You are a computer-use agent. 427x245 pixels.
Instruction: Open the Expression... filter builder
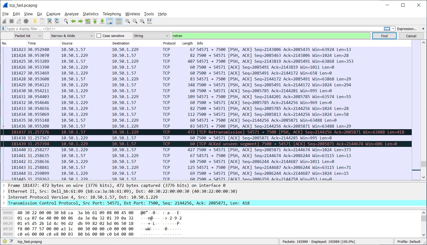[407, 29]
